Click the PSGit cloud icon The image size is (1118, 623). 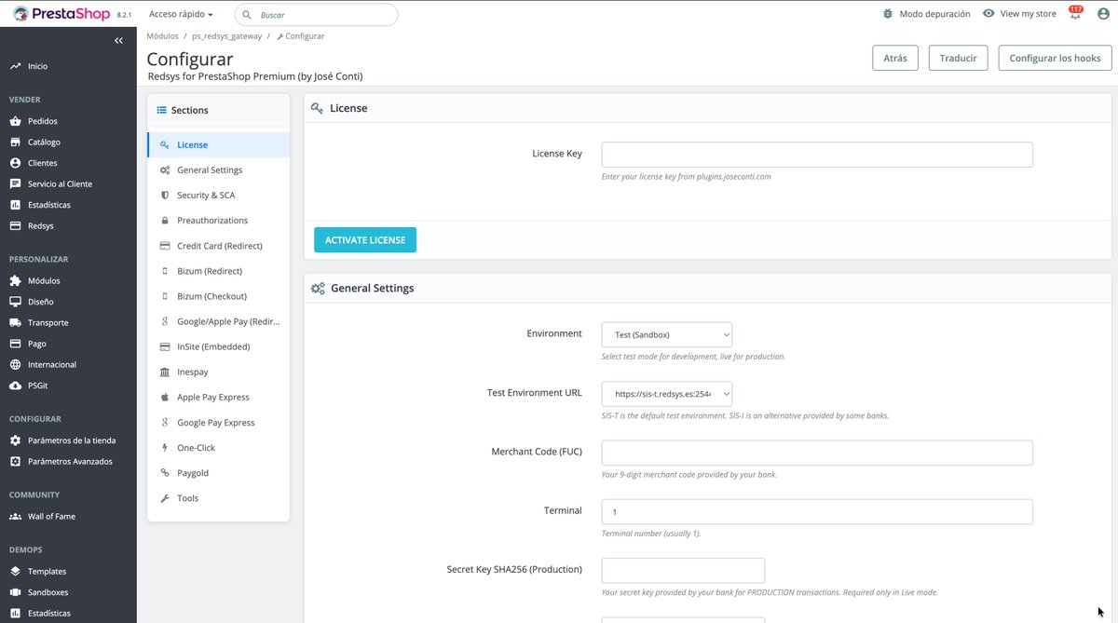pyautogui.click(x=15, y=386)
